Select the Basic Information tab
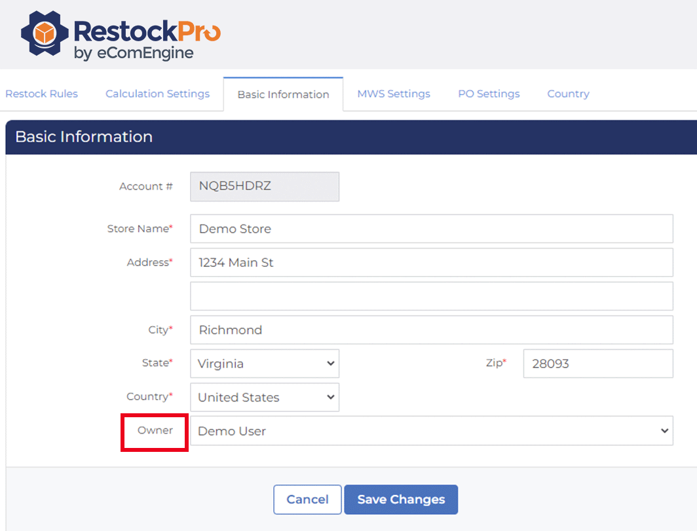697x531 pixels. pos(283,94)
